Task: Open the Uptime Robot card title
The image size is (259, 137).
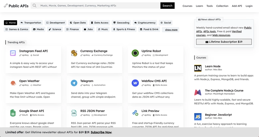Action: 151,51
